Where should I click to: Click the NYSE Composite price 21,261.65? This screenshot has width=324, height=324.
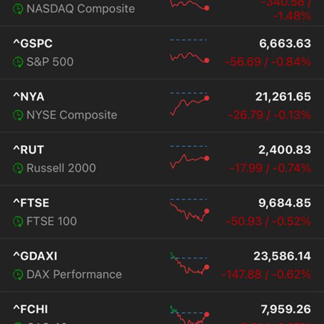click(283, 97)
